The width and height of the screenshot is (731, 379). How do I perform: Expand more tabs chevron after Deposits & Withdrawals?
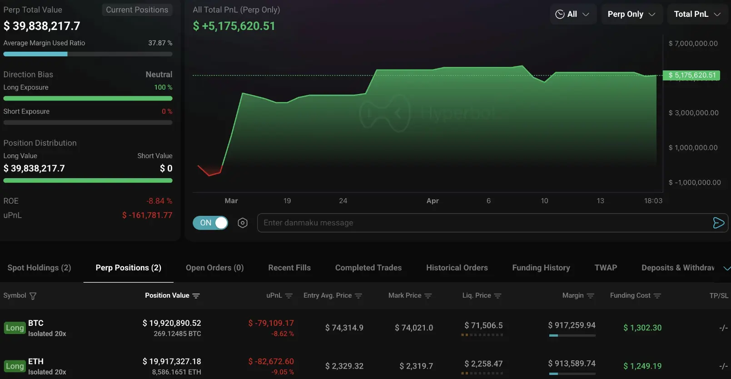pos(726,268)
